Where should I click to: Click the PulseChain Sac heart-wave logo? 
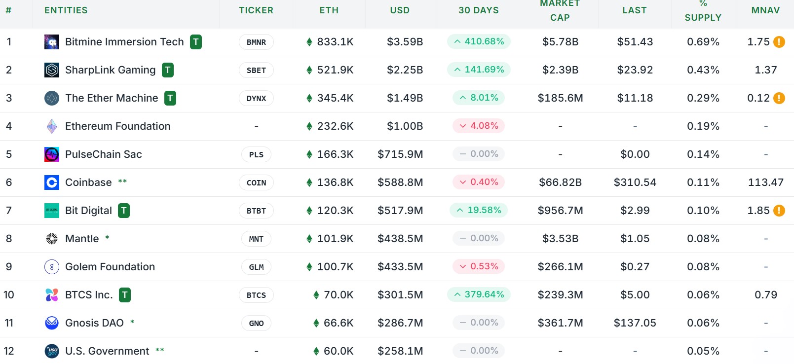coord(51,154)
